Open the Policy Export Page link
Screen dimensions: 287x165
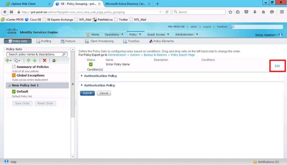(183, 55)
